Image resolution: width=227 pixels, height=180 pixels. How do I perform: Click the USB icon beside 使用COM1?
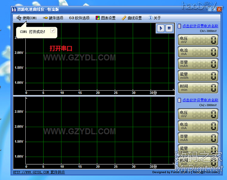coord(19,18)
